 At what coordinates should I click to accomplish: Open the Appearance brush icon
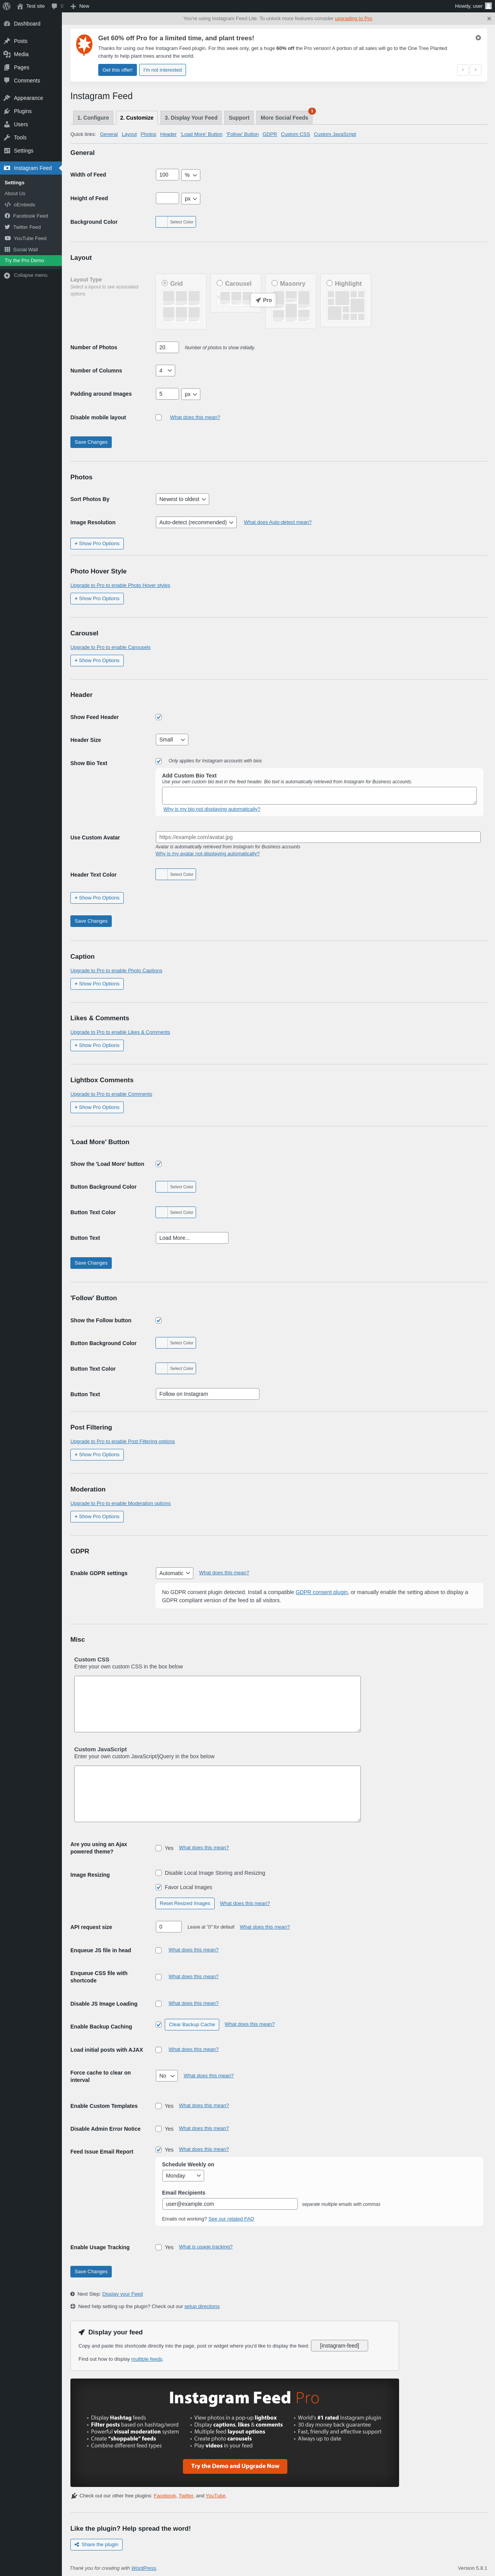coord(7,98)
